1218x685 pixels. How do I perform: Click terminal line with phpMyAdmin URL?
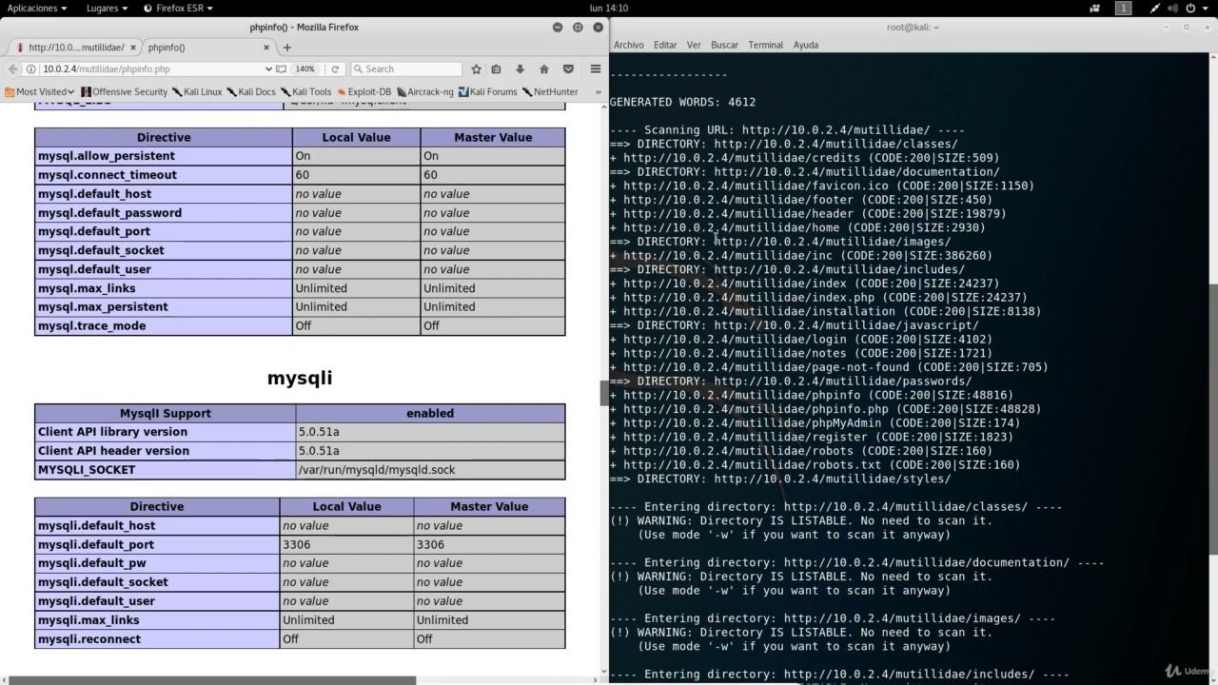point(815,423)
